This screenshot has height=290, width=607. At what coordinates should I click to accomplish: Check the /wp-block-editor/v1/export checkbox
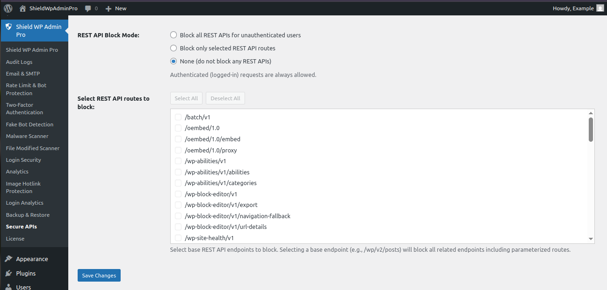178,205
